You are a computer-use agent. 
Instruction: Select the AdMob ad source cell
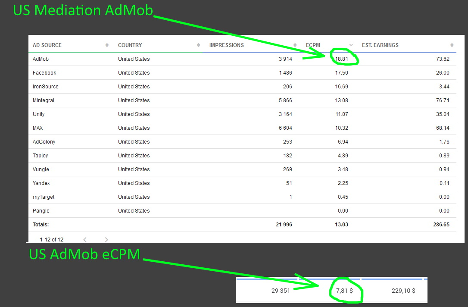[41, 59]
